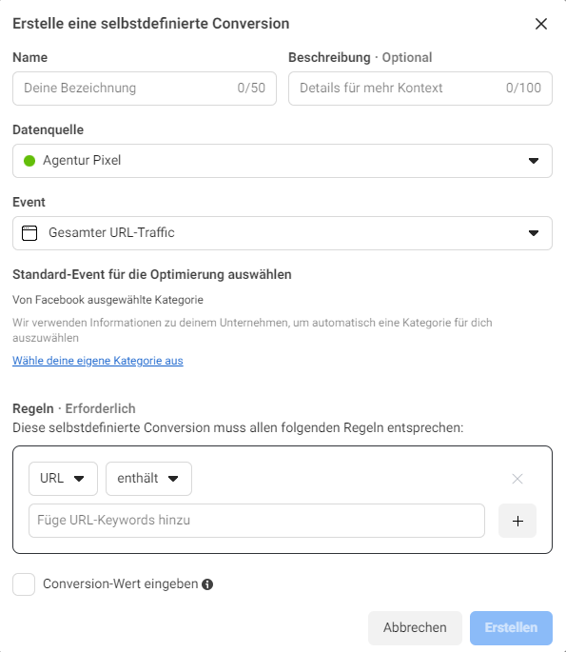The height and width of the screenshot is (652, 566).
Task: Close the custom conversion dialog with X
Action: click(541, 24)
